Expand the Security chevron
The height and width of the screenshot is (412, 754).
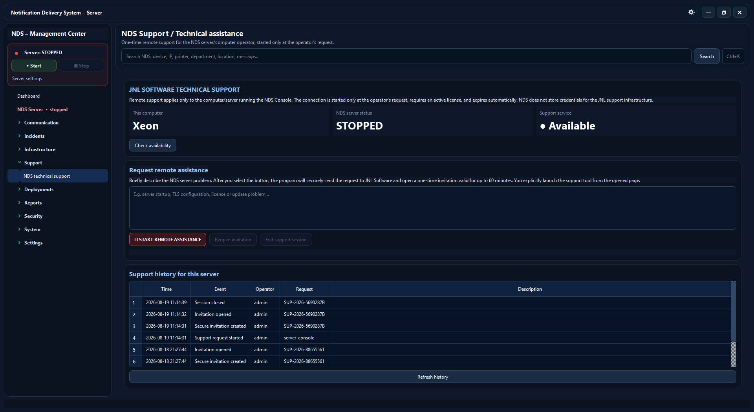19,216
